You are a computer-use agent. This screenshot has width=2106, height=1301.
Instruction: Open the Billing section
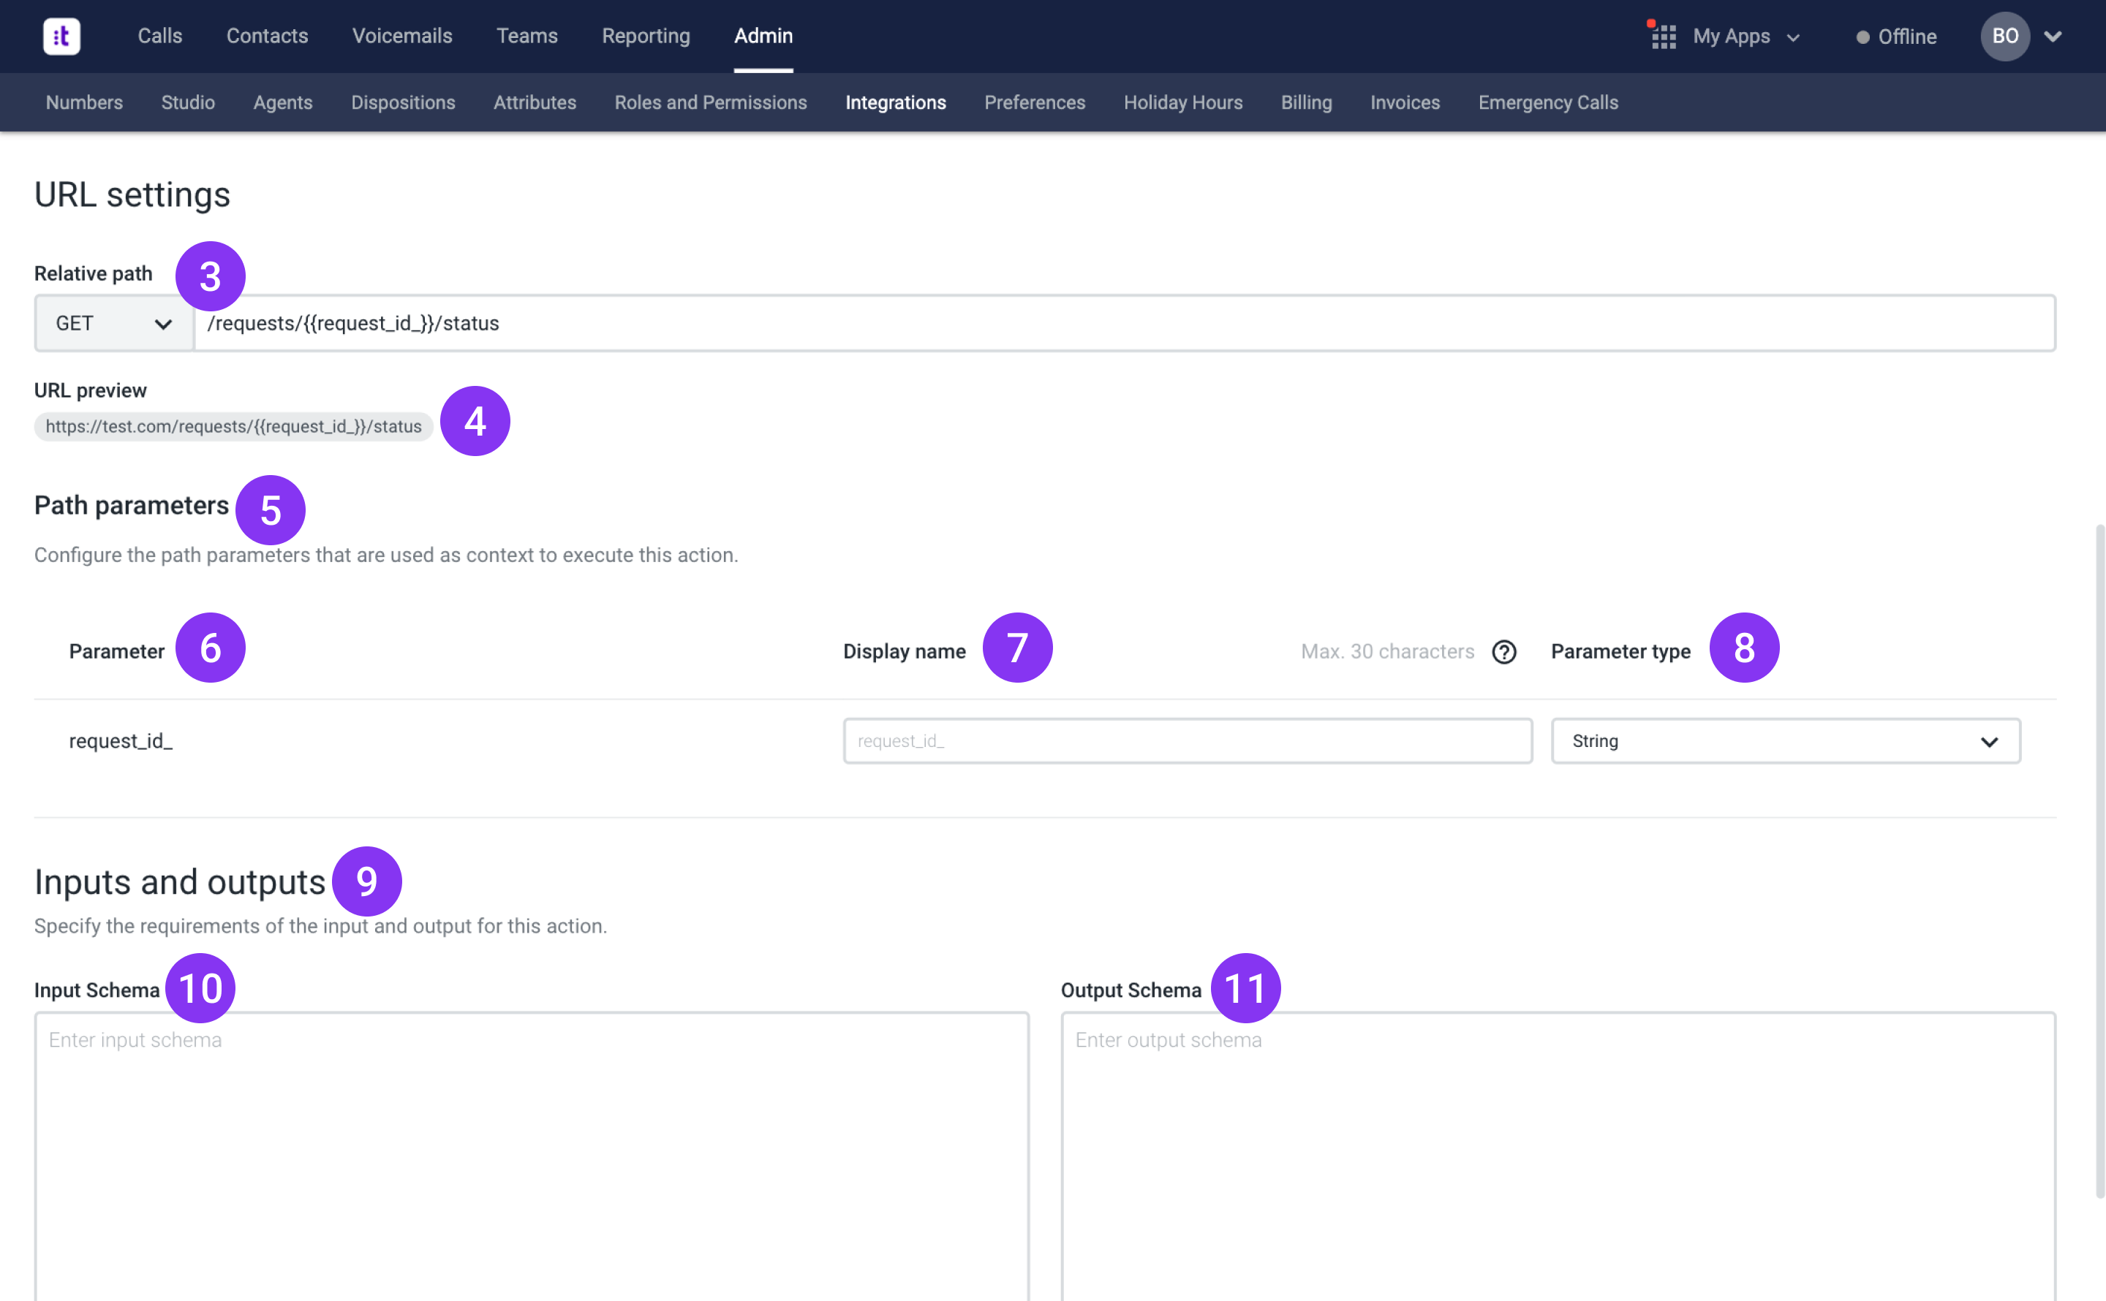(1305, 102)
